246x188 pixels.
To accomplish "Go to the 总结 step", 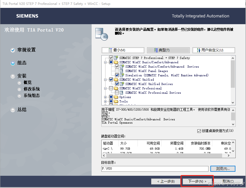I will coord(18,109).
